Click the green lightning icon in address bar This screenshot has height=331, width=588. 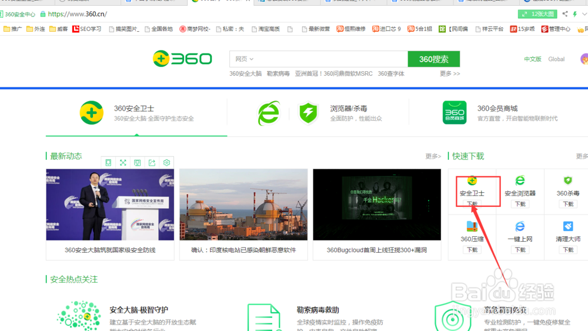[575, 14]
